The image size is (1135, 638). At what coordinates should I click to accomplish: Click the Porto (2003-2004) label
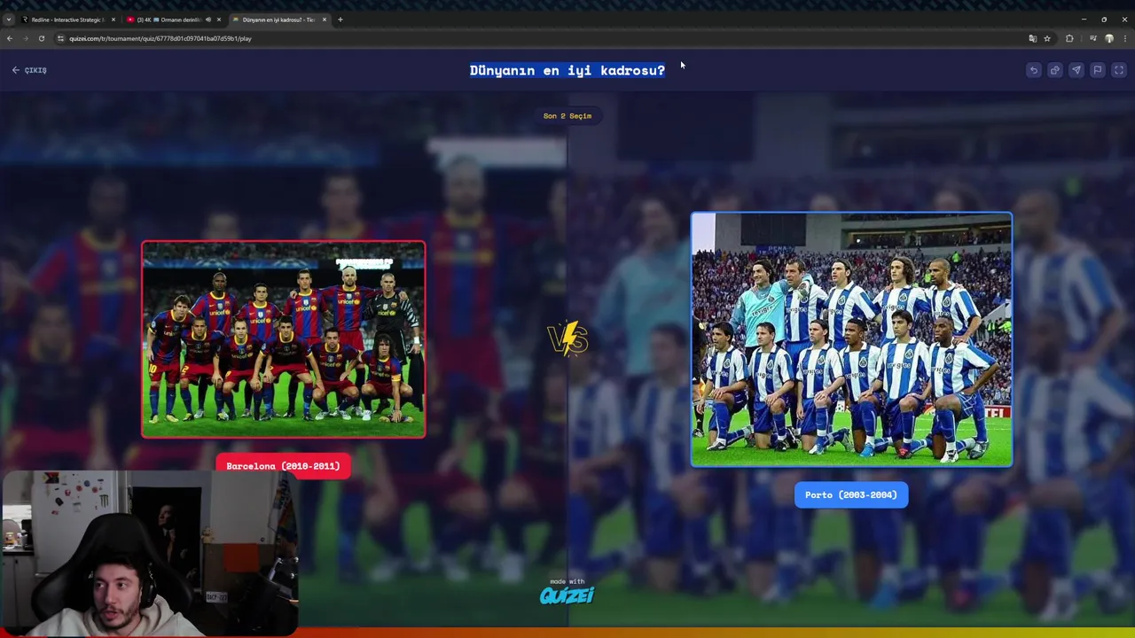click(851, 495)
